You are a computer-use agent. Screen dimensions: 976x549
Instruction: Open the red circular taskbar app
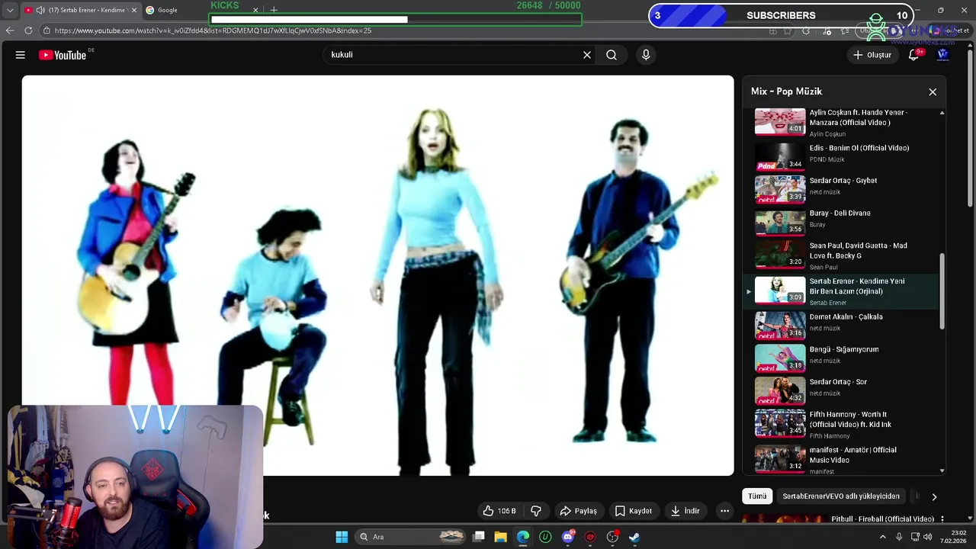590,537
